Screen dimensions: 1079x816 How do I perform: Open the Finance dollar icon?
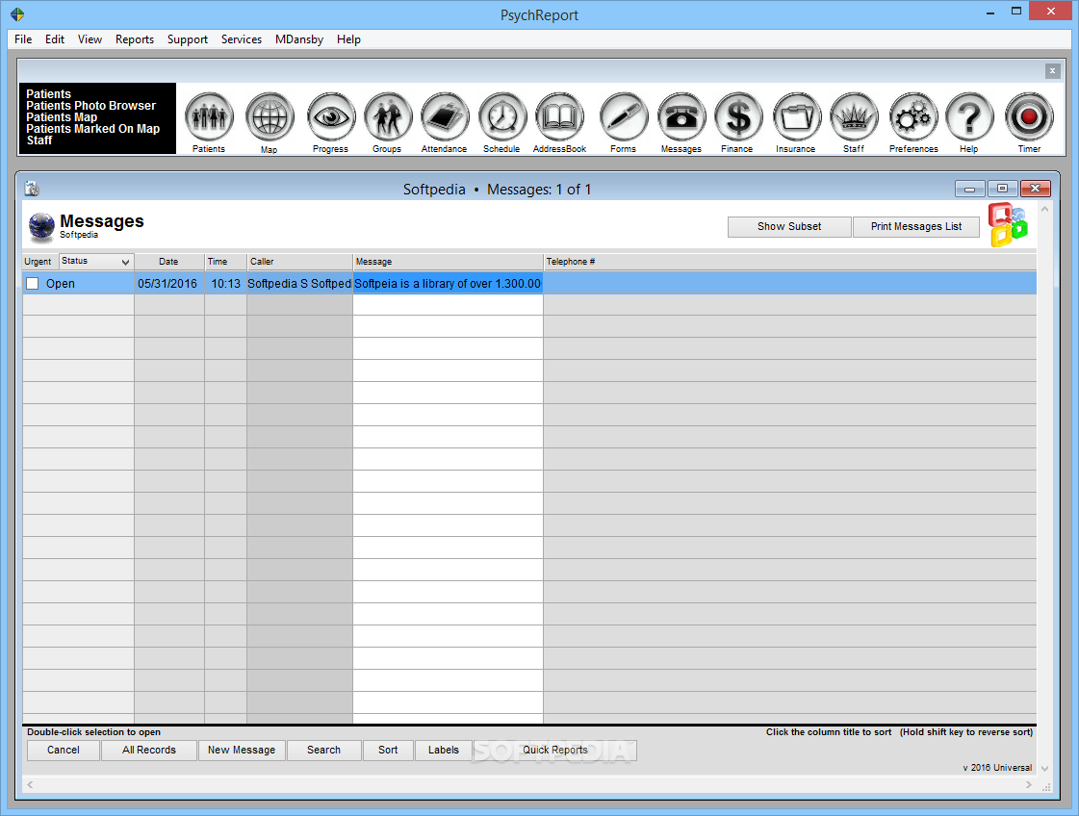click(737, 116)
